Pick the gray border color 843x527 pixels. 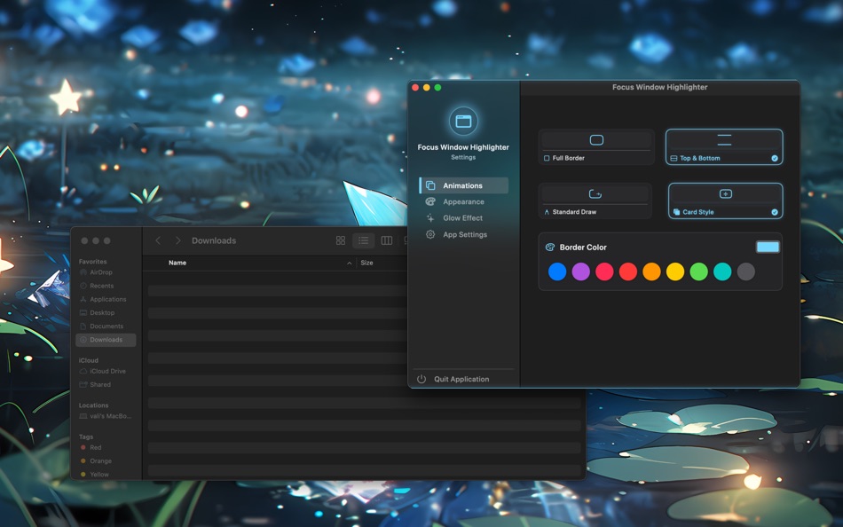(x=746, y=271)
